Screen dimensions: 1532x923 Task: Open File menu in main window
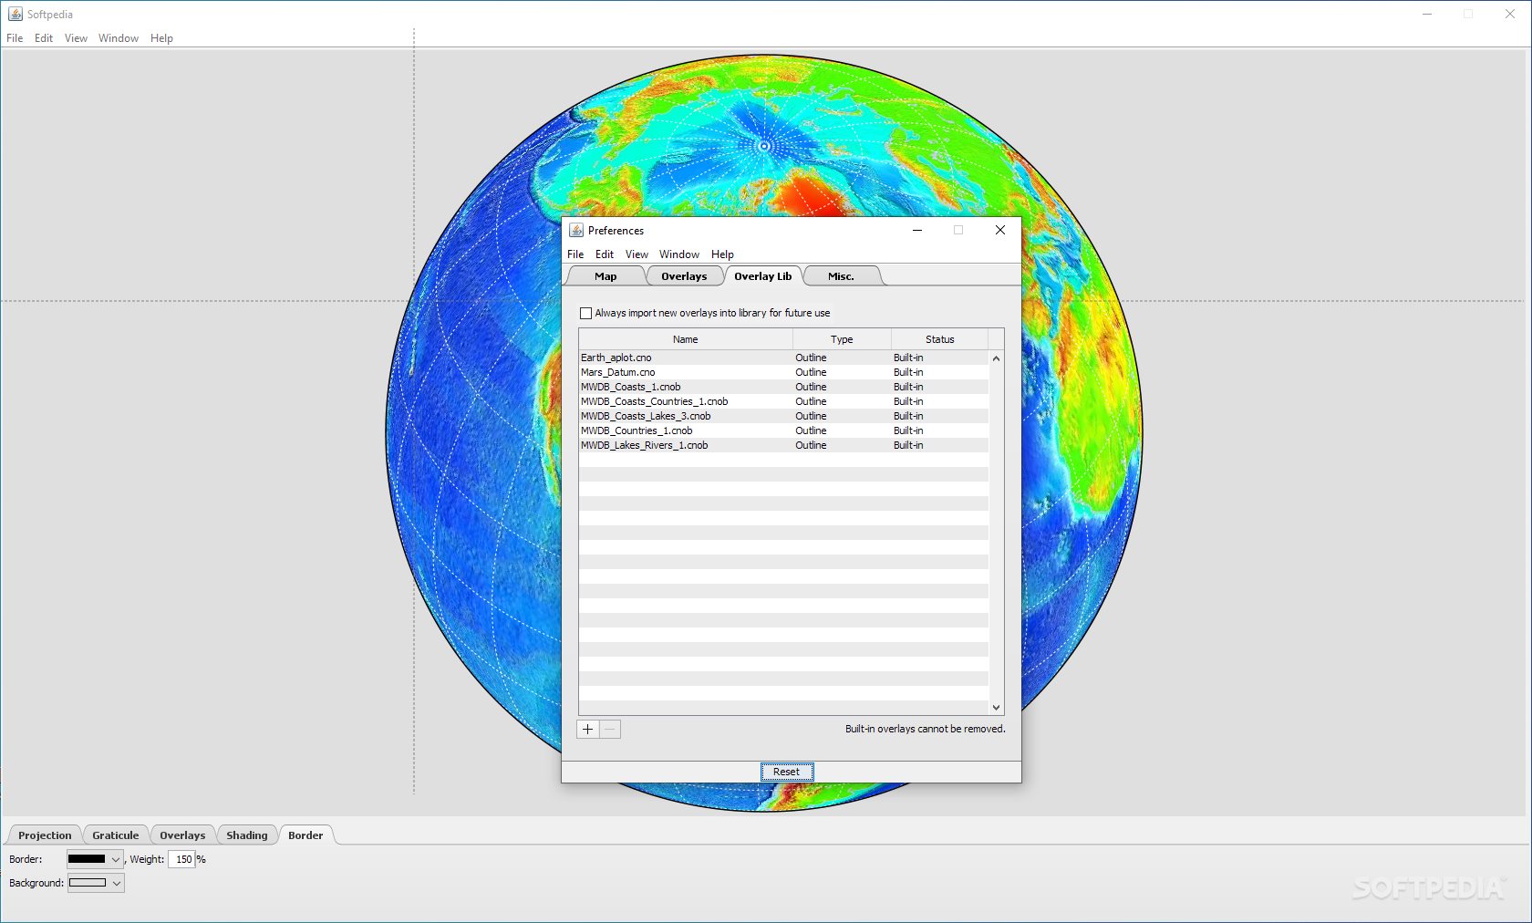[15, 38]
